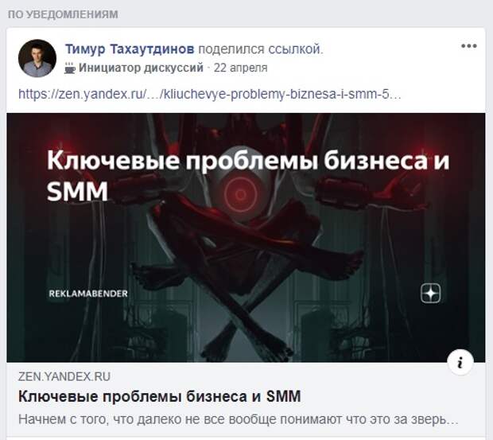Click the large white title on the image

248,176
